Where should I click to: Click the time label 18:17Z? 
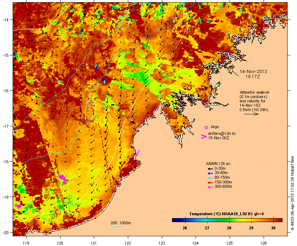[x=252, y=77]
